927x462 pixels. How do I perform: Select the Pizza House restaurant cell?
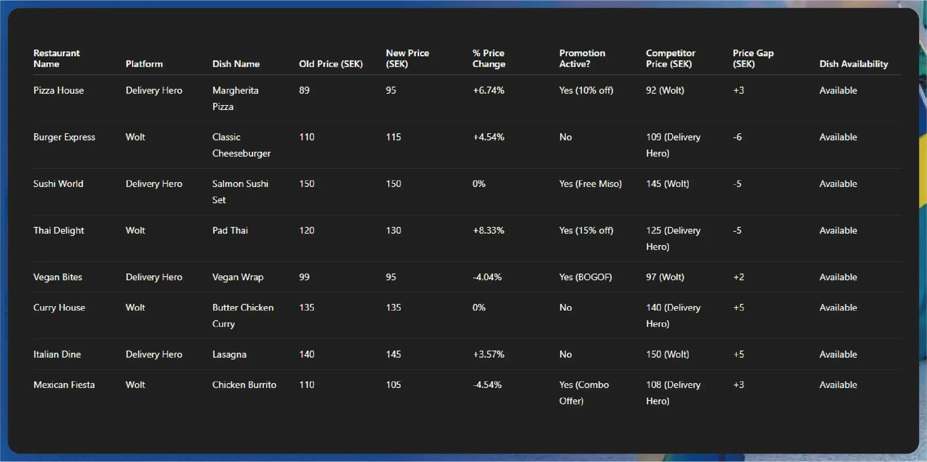pos(59,91)
